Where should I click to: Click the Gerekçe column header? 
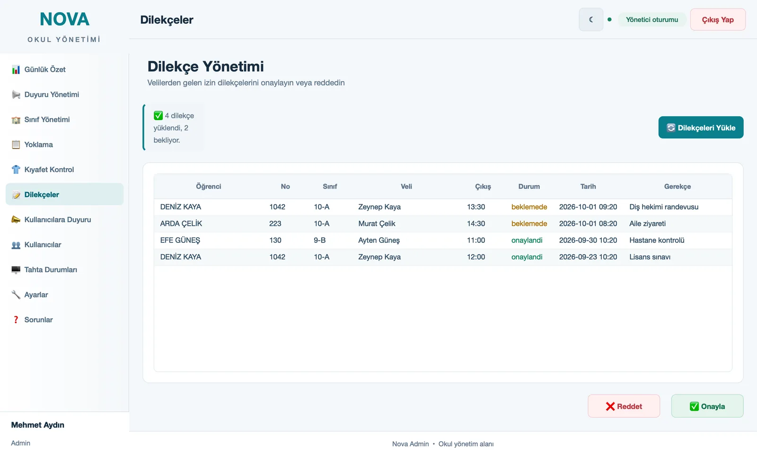coord(678,187)
